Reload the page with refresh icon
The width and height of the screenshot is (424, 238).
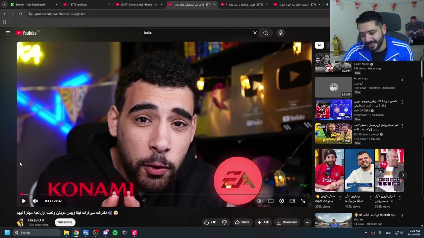pyautogui.click(x=21, y=14)
